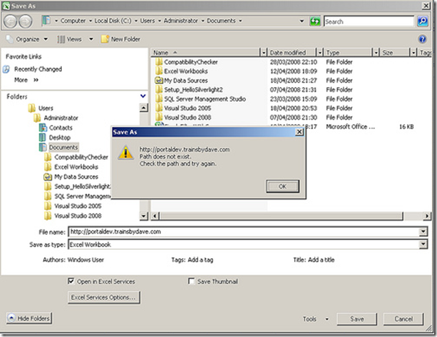Select Documents in the folder tree
437x337 pixels.
(x=63, y=147)
